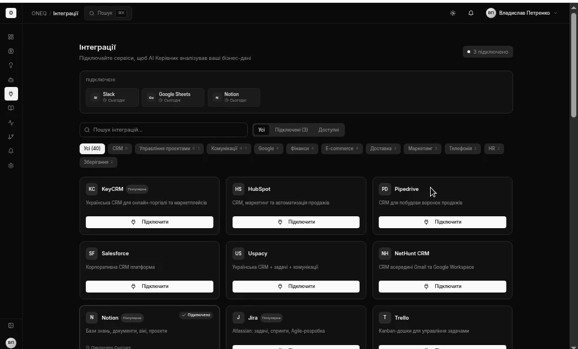Viewport: 578px width, 349px height.
Task: Filter by Фінанси category
Action: (303, 149)
